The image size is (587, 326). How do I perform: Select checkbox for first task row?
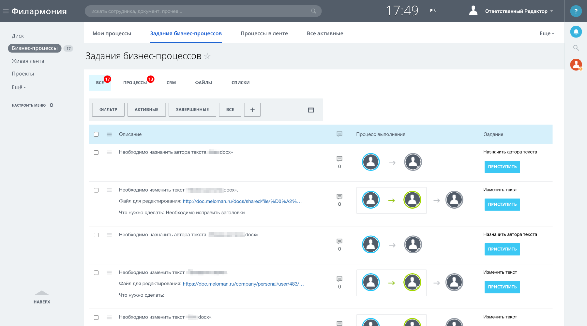96,153
